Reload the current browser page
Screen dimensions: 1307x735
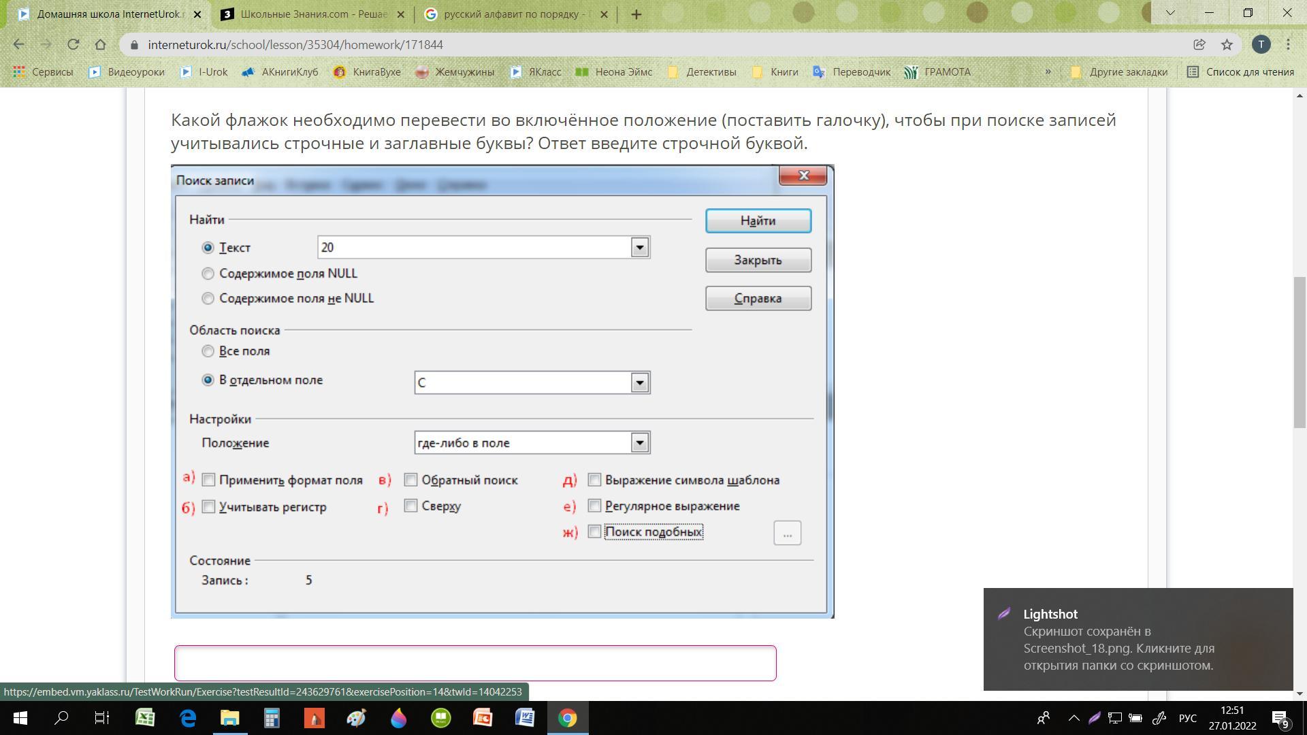coord(73,44)
